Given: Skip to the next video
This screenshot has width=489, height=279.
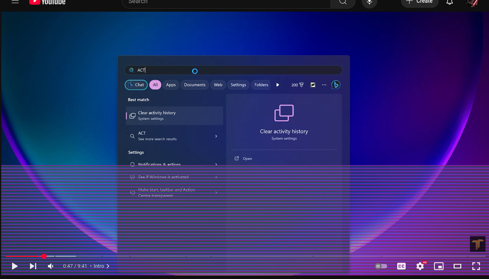Looking at the screenshot, I should click(x=33, y=266).
